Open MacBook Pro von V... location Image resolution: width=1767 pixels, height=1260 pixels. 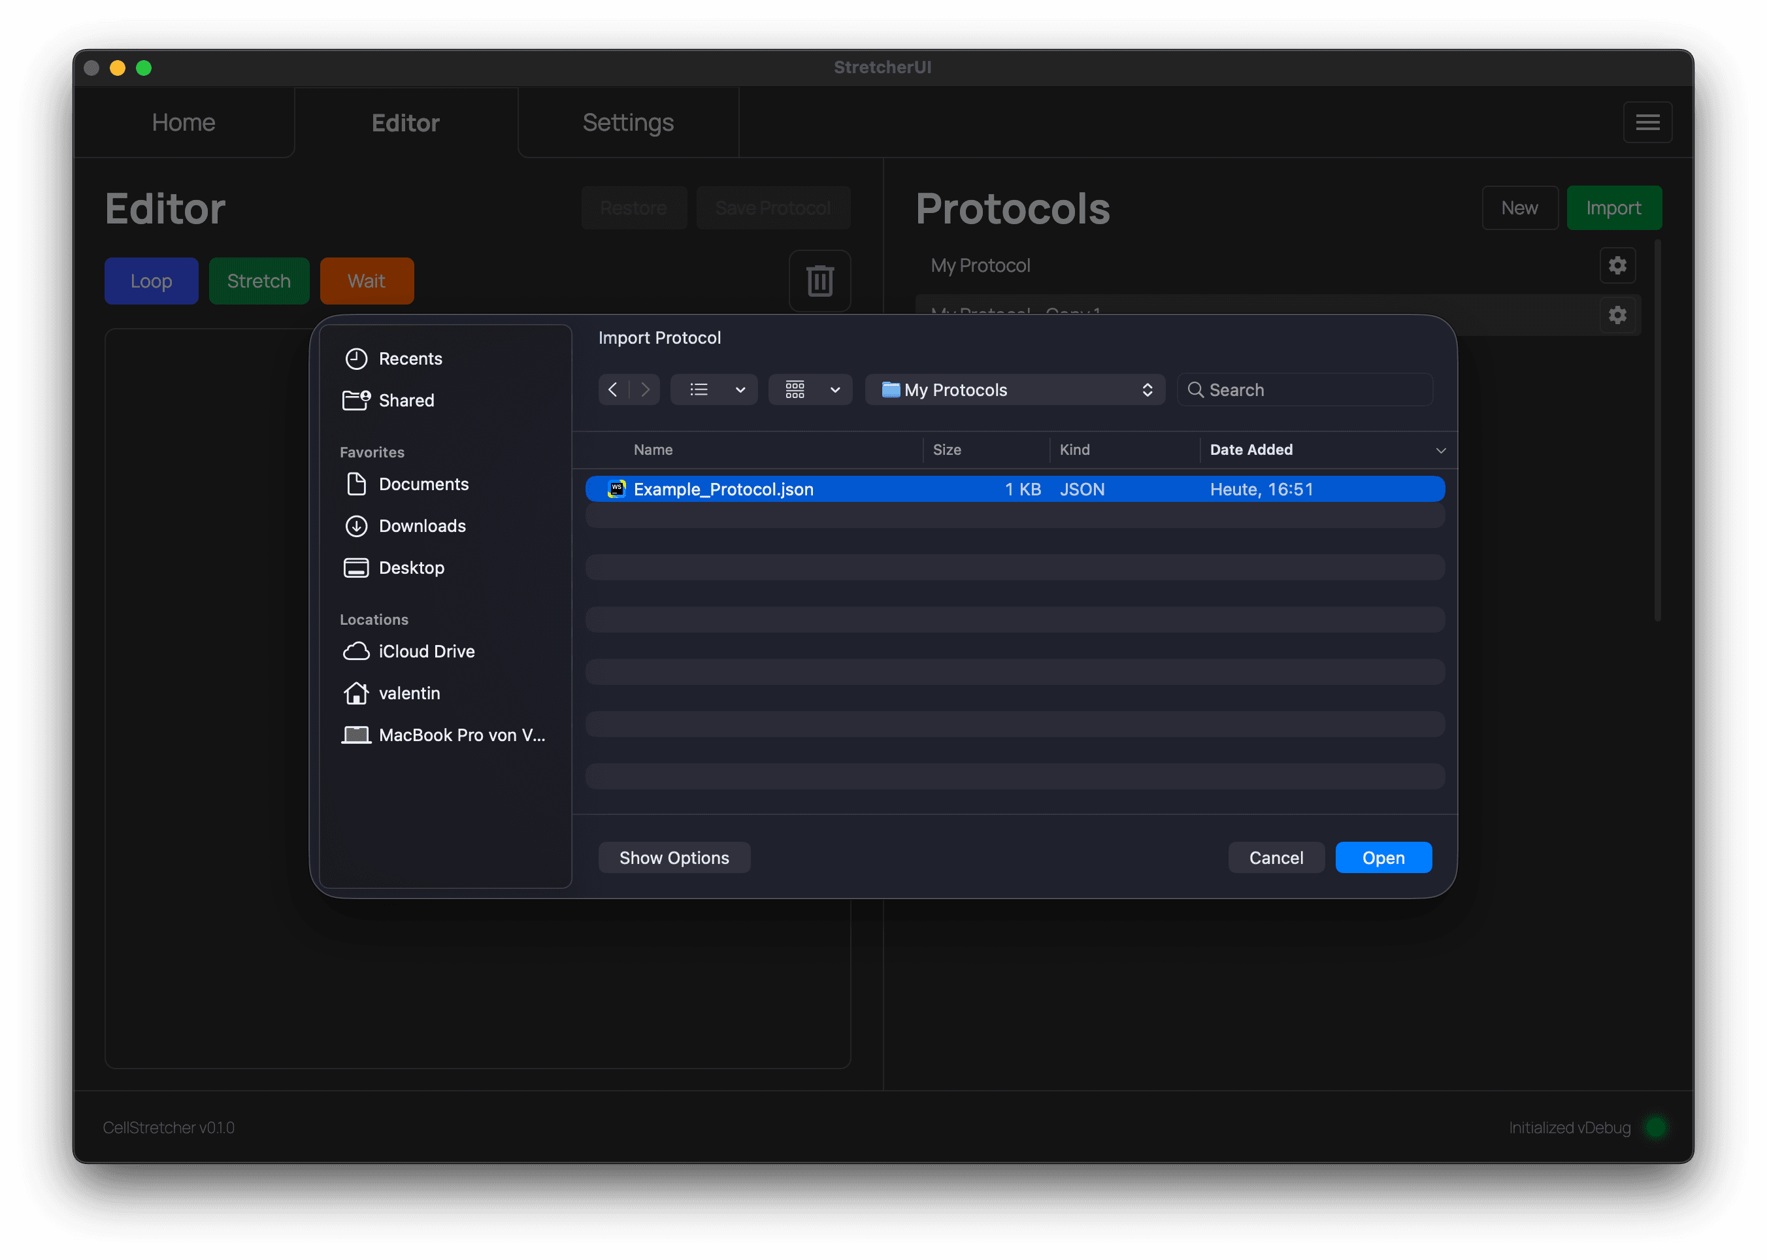click(x=445, y=735)
